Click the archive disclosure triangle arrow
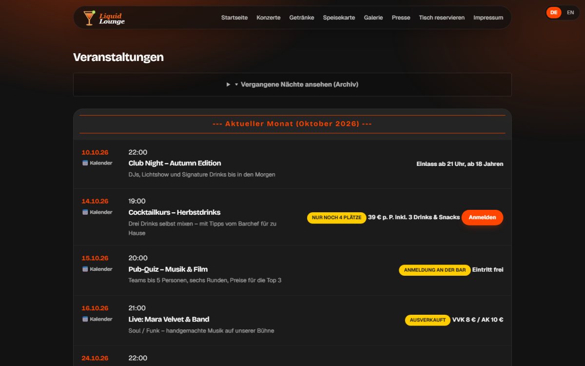Viewport: 585px width, 366px height. 228,84
